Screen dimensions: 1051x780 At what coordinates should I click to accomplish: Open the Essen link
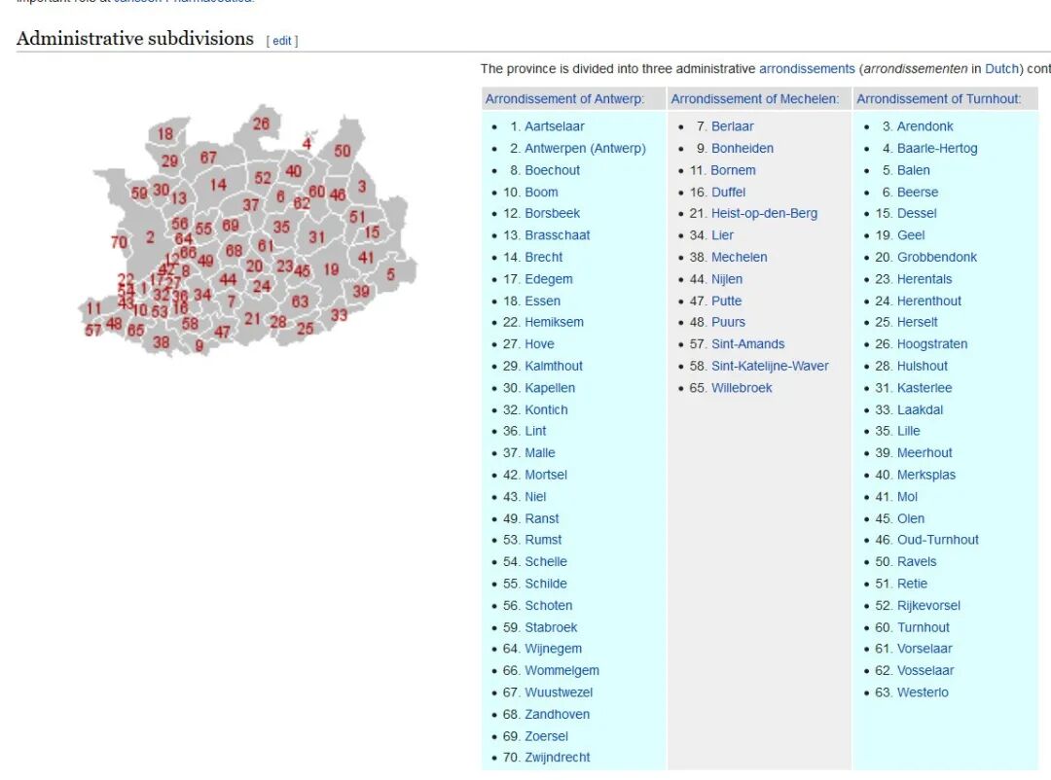(542, 301)
